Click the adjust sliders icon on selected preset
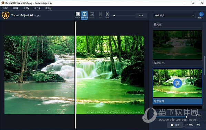Viewport: 206px width, 130px height. 177,83
